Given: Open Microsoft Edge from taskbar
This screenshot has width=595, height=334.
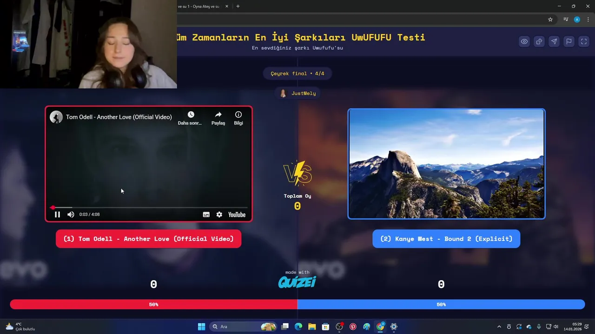Looking at the screenshot, I should (x=298, y=327).
